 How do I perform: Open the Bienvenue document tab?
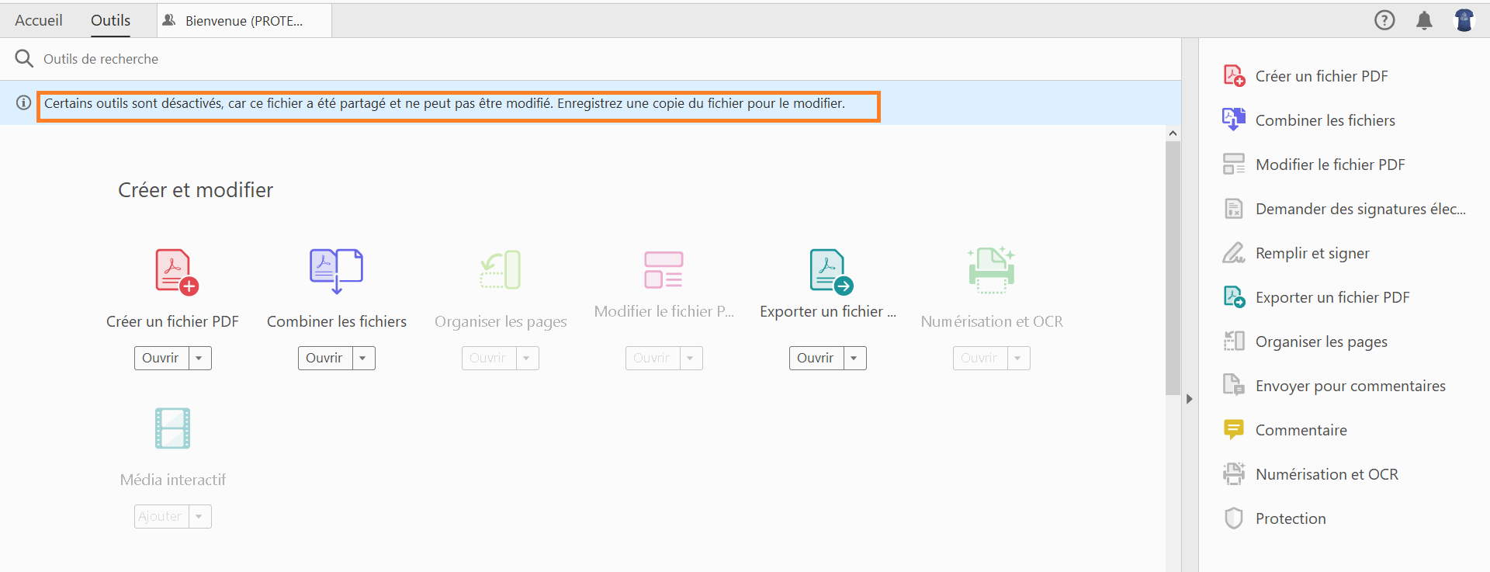point(244,21)
